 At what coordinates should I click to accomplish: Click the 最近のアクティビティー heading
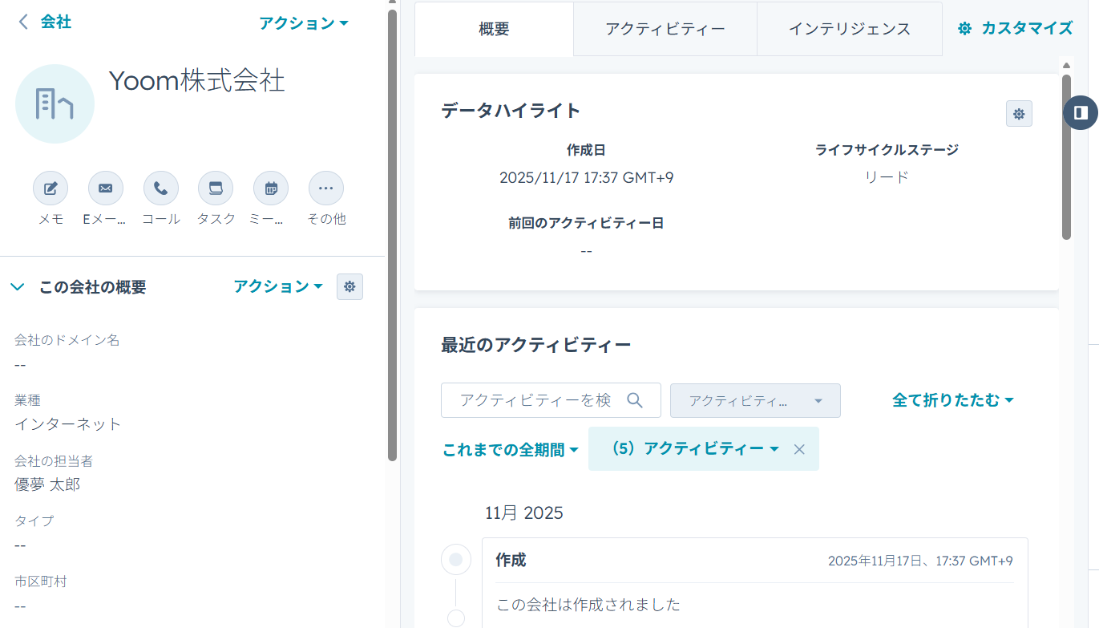coord(536,346)
